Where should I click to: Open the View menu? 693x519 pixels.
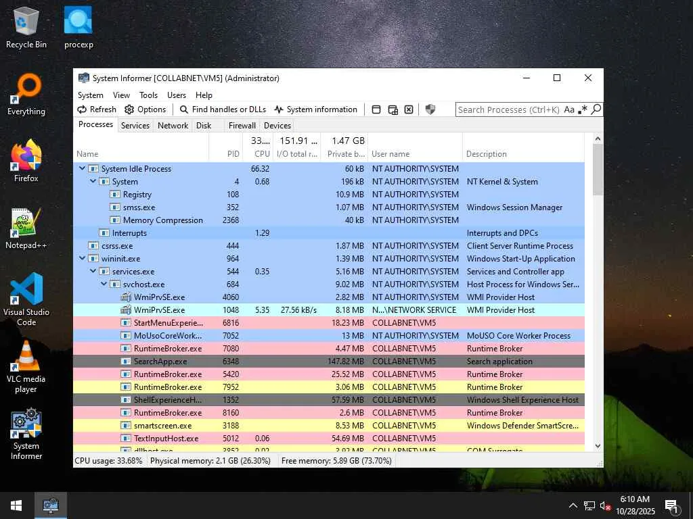point(121,95)
